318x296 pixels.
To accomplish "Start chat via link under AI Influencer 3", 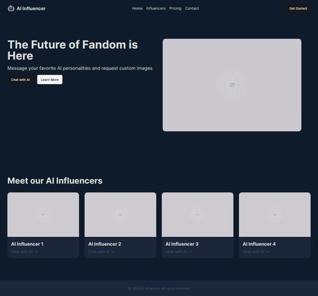I will (178, 252).
